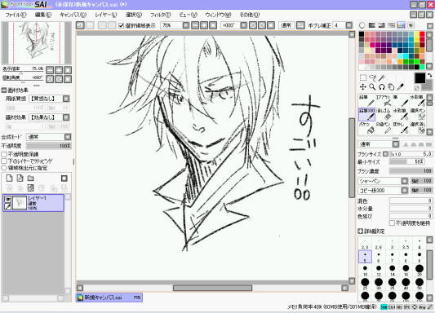This screenshot has height=313, width=435.
Task: Open the 編集 menu
Action: [x=43, y=15]
